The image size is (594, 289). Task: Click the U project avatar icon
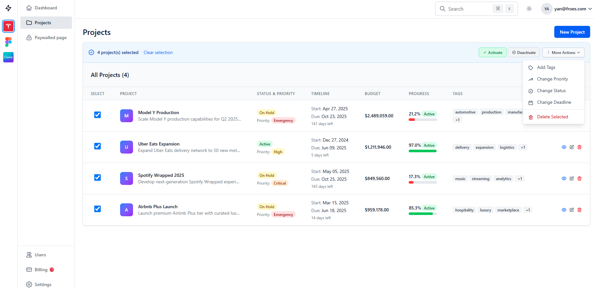(x=127, y=147)
